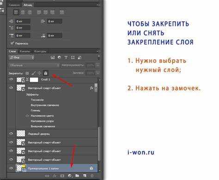Hide Векторный смарт-объект layer with fx
This screenshot has height=180, width=219.
pyautogui.click(x=11, y=88)
